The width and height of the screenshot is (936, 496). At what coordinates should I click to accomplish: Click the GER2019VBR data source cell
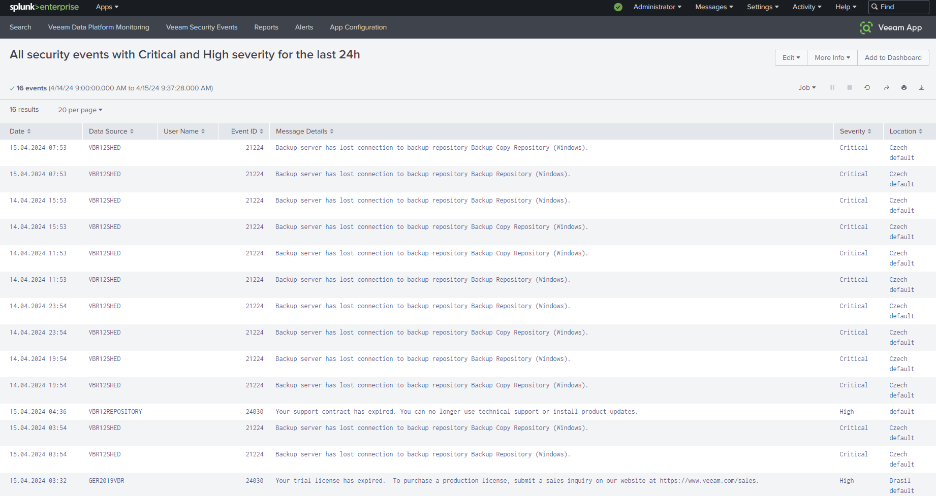(x=106, y=481)
